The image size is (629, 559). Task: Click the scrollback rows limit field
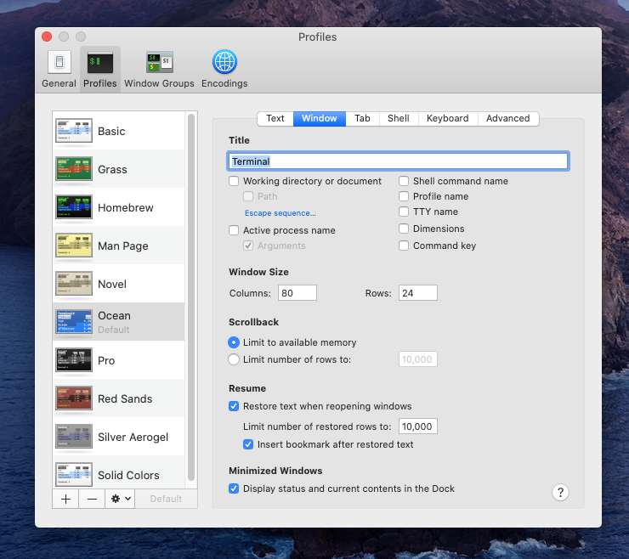pyautogui.click(x=418, y=359)
